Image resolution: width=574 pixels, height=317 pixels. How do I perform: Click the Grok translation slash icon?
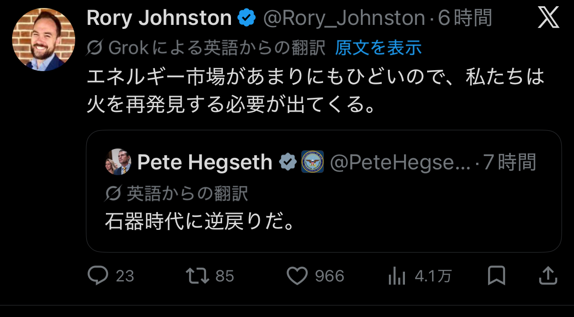coord(95,48)
